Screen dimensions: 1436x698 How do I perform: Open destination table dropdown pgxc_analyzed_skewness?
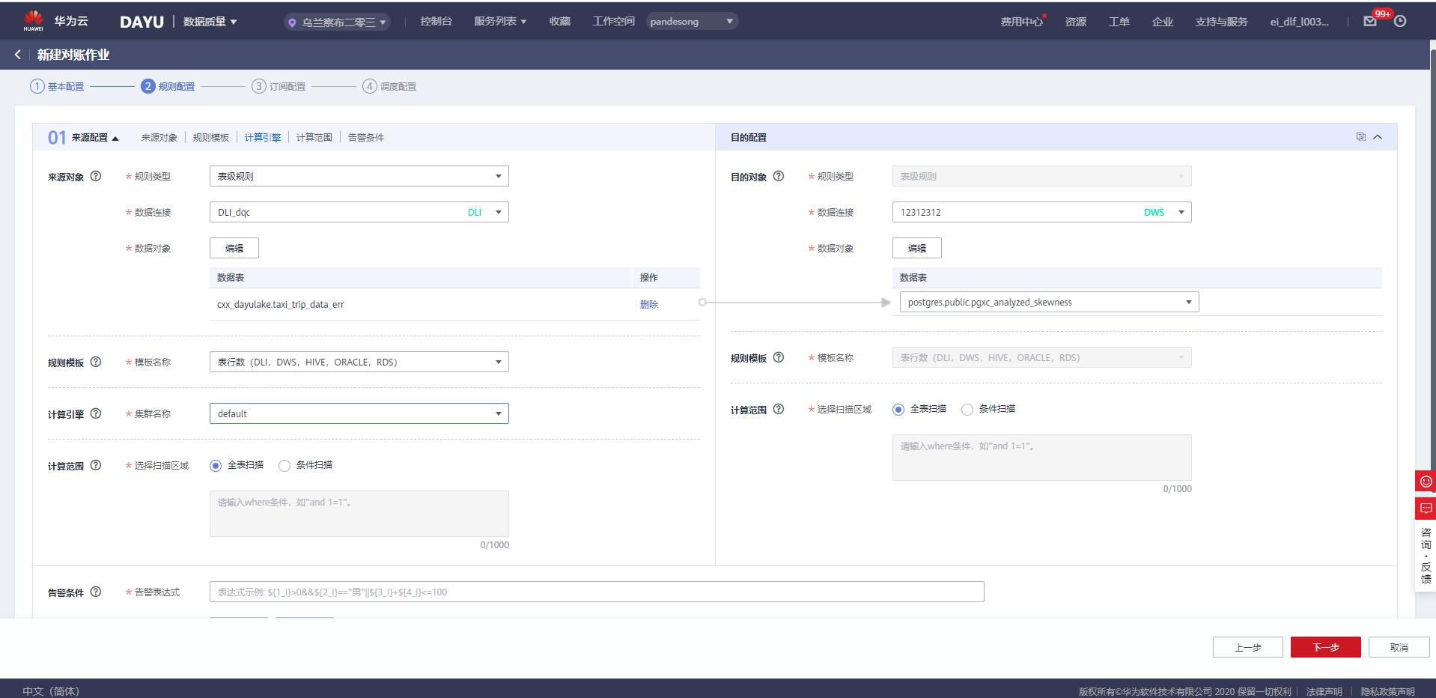point(1050,302)
